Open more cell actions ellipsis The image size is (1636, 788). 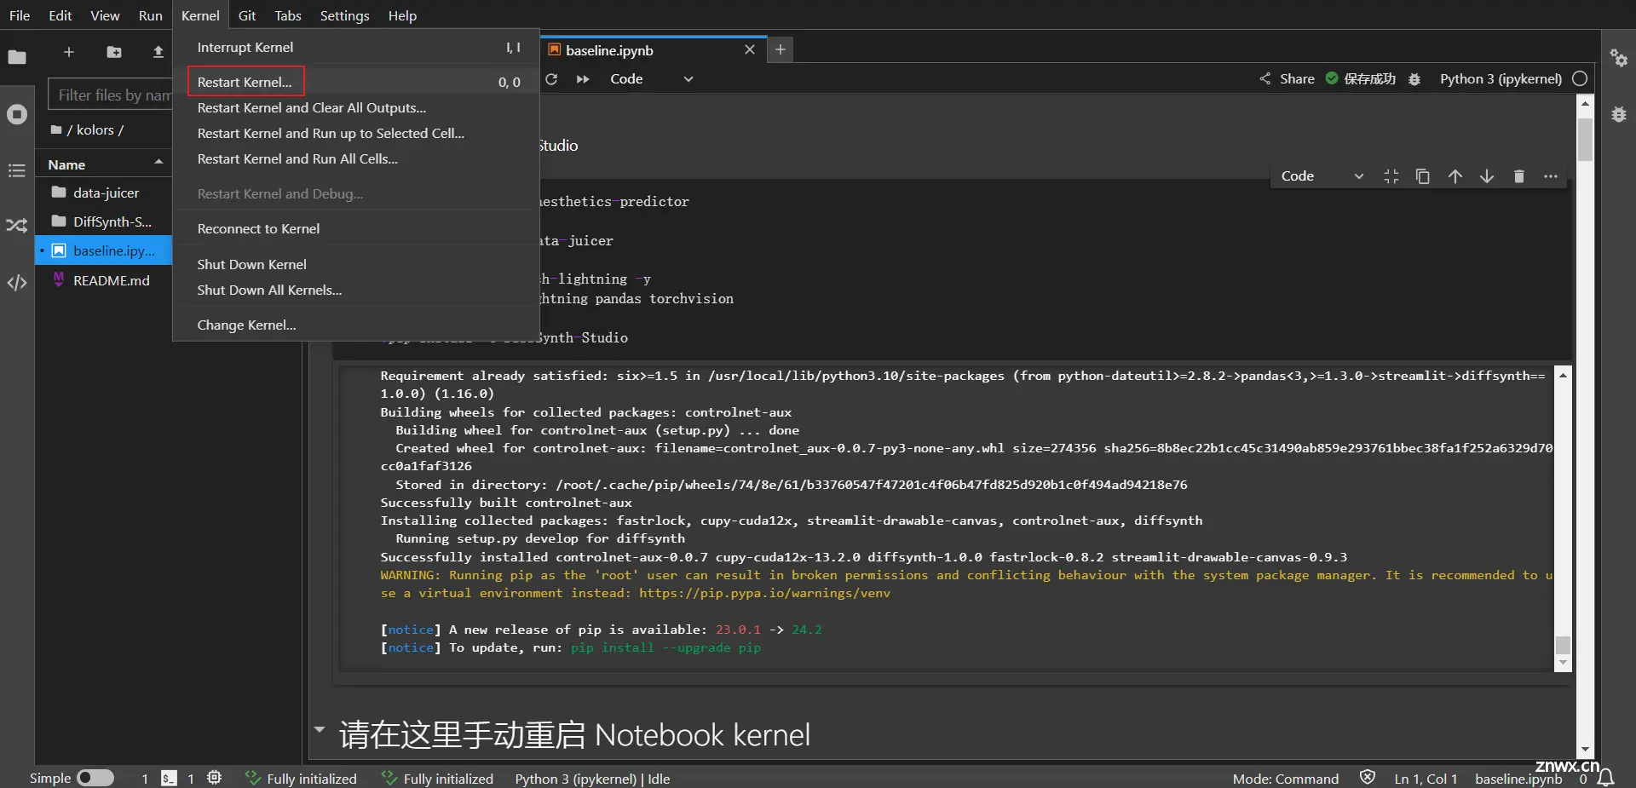1551,176
